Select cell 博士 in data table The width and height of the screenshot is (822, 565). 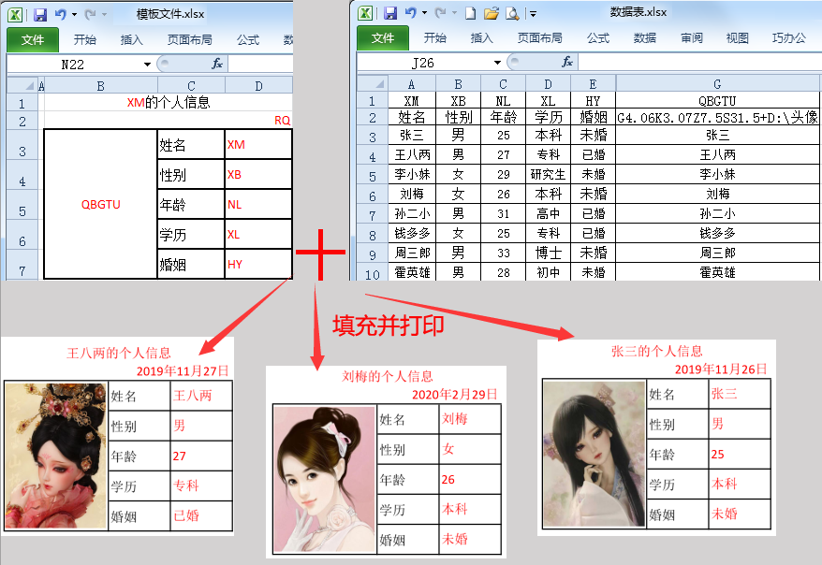click(x=548, y=253)
